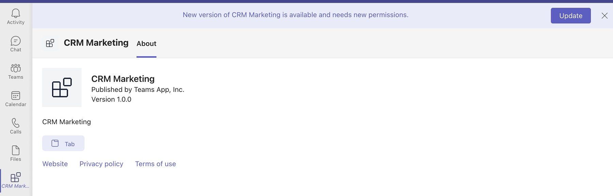The height and width of the screenshot is (196, 613).
Task: Open the Calls section
Action: 16,126
